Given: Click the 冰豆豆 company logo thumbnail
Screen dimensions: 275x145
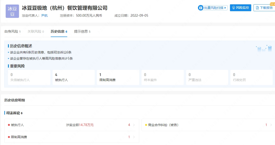Looking at the screenshot, I should (12, 11).
